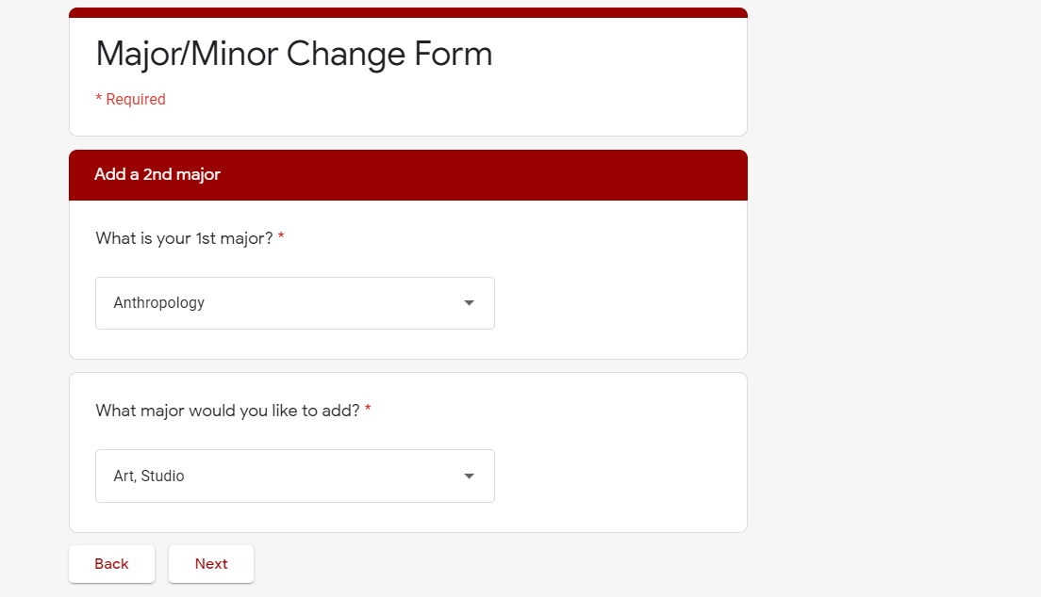This screenshot has height=597, width=1041.
Task: Click the arrow icon in the Anthropology dropdown
Action: pyautogui.click(x=469, y=303)
